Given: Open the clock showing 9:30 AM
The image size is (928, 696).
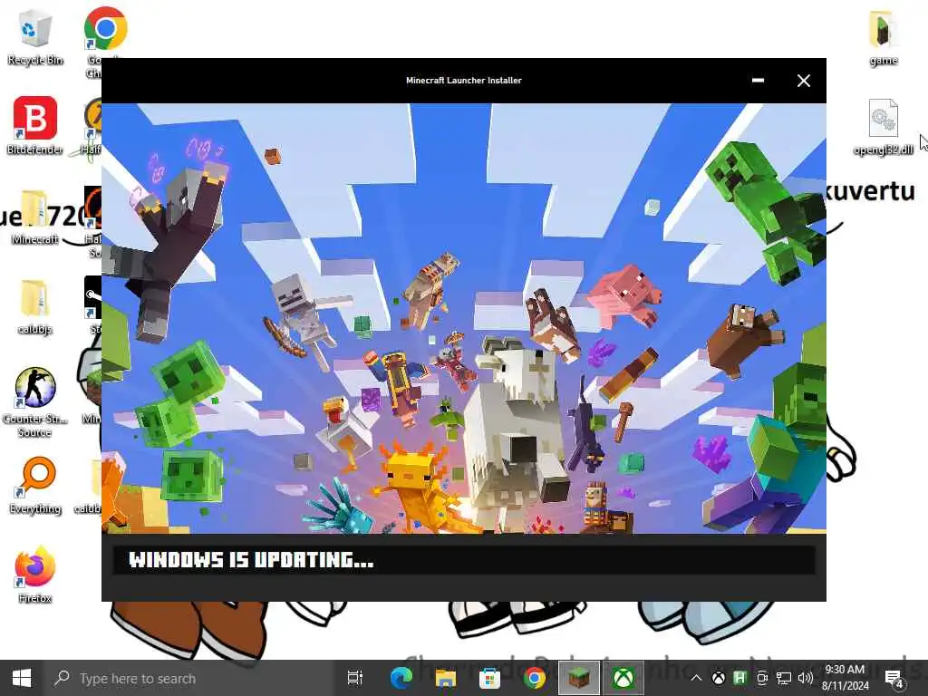Looking at the screenshot, I should [846, 678].
